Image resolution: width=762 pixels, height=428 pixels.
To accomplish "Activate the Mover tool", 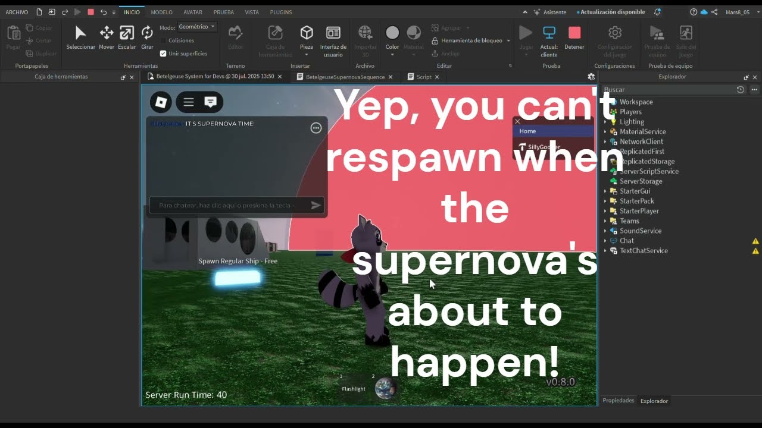I will (107, 37).
